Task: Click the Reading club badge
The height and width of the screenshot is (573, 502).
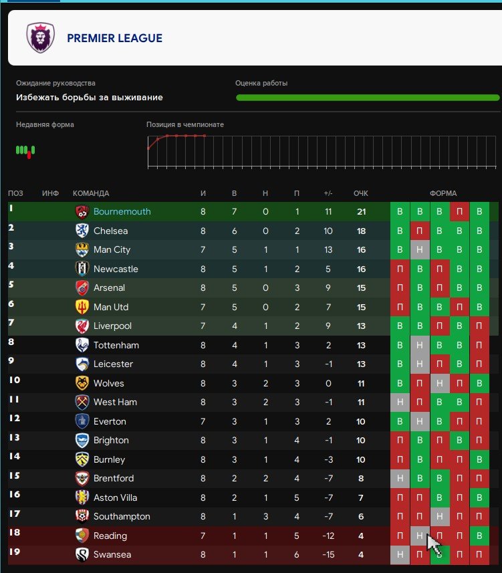Action: (82, 536)
